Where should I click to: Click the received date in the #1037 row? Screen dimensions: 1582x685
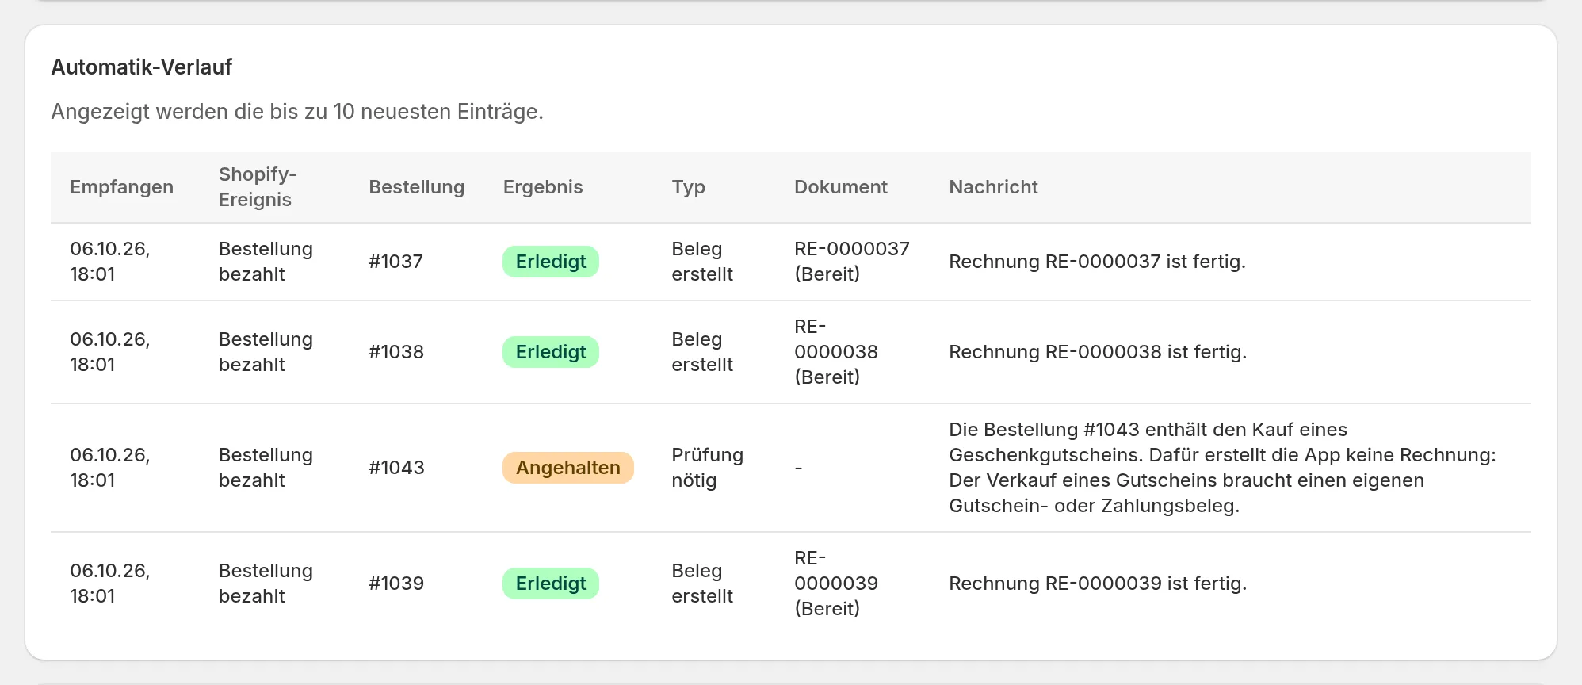(x=109, y=262)
